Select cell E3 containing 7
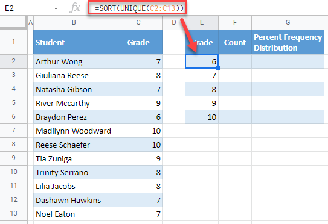The height and width of the screenshot is (224, 328). pyautogui.click(x=202, y=75)
